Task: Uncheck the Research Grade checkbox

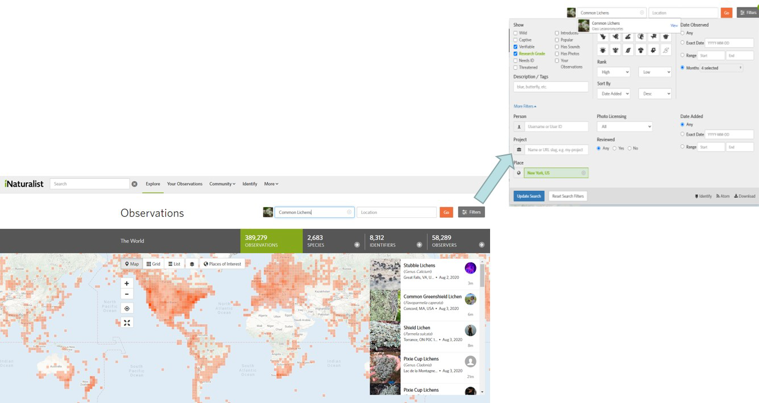Action: (x=516, y=54)
